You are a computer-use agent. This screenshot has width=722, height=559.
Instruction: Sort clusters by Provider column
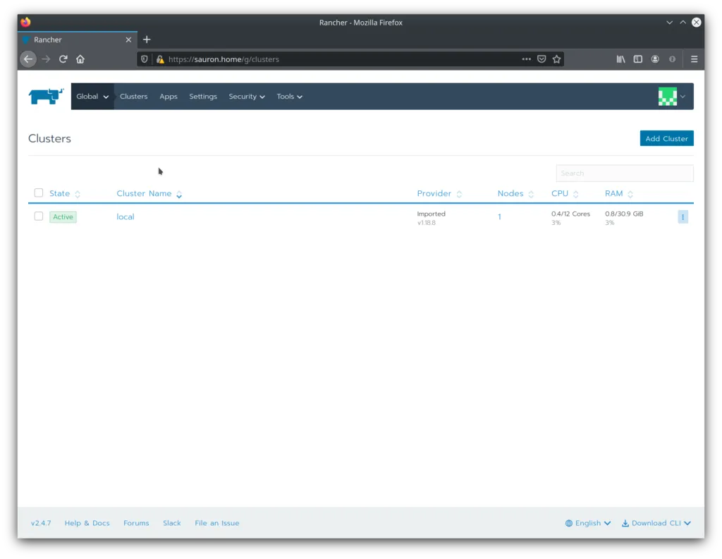pos(439,194)
